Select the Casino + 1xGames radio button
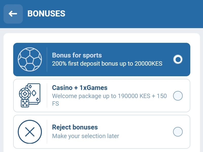The height and width of the screenshot is (152, 203). click(178, 96)
